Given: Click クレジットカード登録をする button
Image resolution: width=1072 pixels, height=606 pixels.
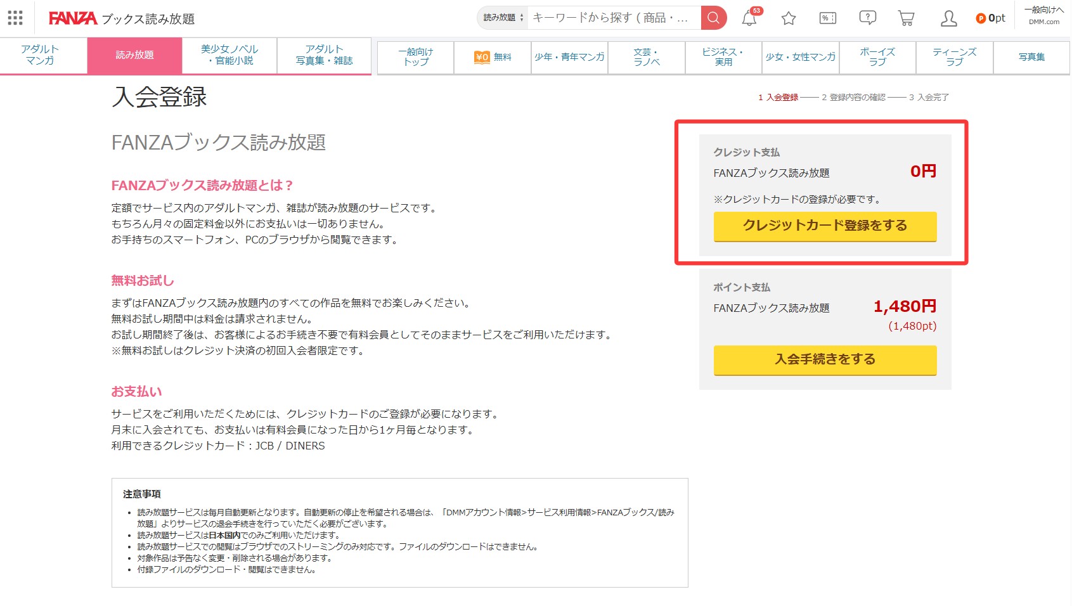Looking at the screenshot, I should click(x=825, y=226).
